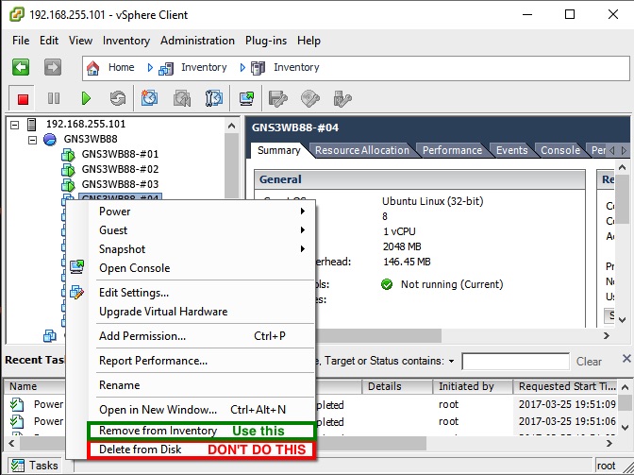Click the Take Snapshot toolbar icon
The width and height of the screenshot is (634, 475).
coord(150,98)
